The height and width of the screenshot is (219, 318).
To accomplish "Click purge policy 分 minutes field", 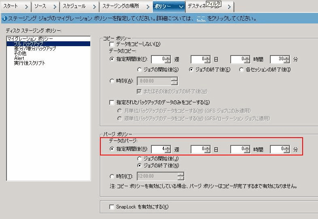I will [277, 149].
